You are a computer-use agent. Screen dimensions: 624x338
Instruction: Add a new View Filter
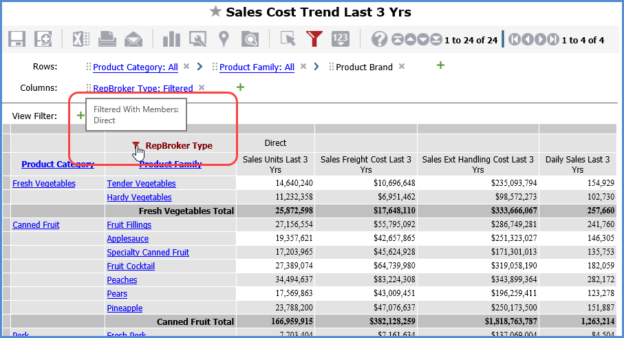[80, 115]
